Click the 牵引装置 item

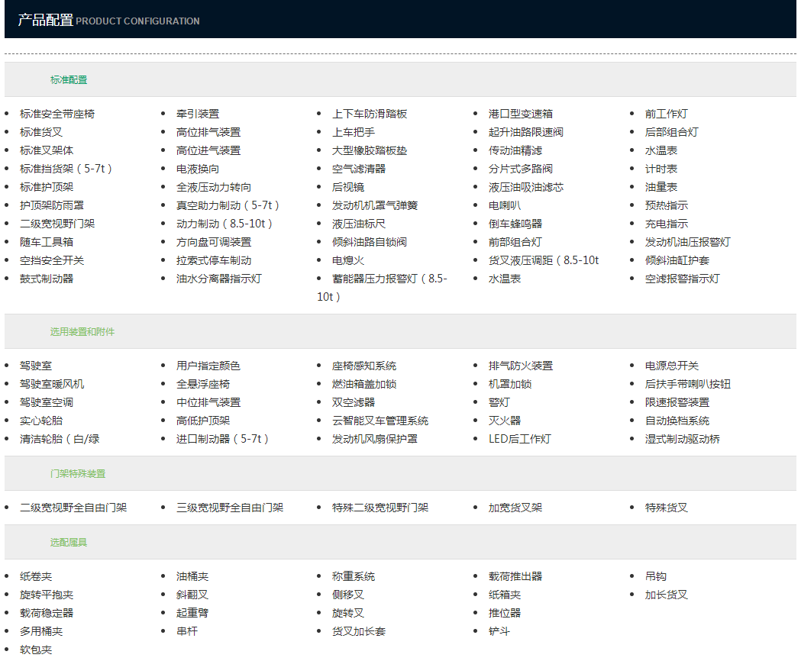(198, 114)
